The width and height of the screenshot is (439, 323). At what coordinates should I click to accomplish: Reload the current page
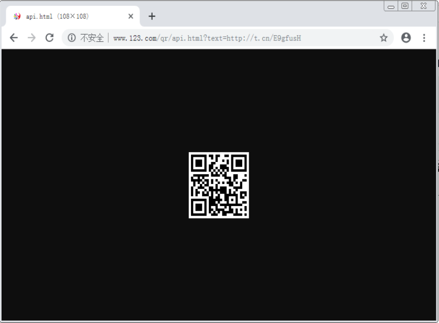49,37
